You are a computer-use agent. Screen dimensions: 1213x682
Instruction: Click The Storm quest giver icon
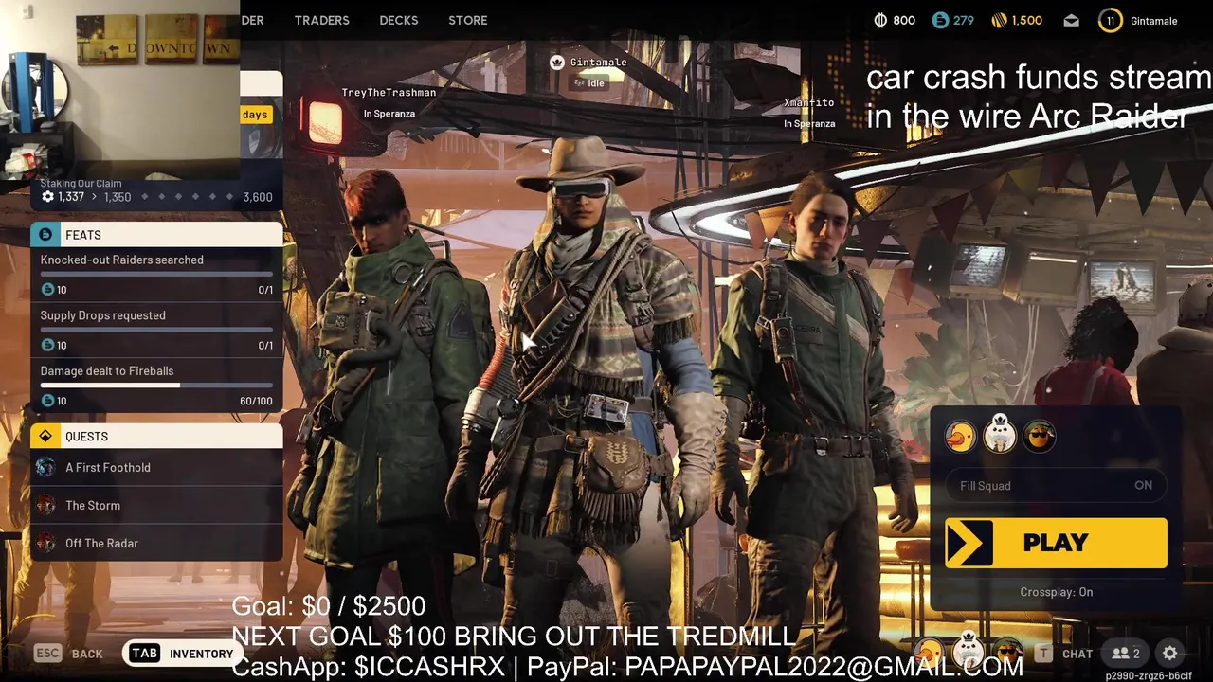click(x=45, y=505)
